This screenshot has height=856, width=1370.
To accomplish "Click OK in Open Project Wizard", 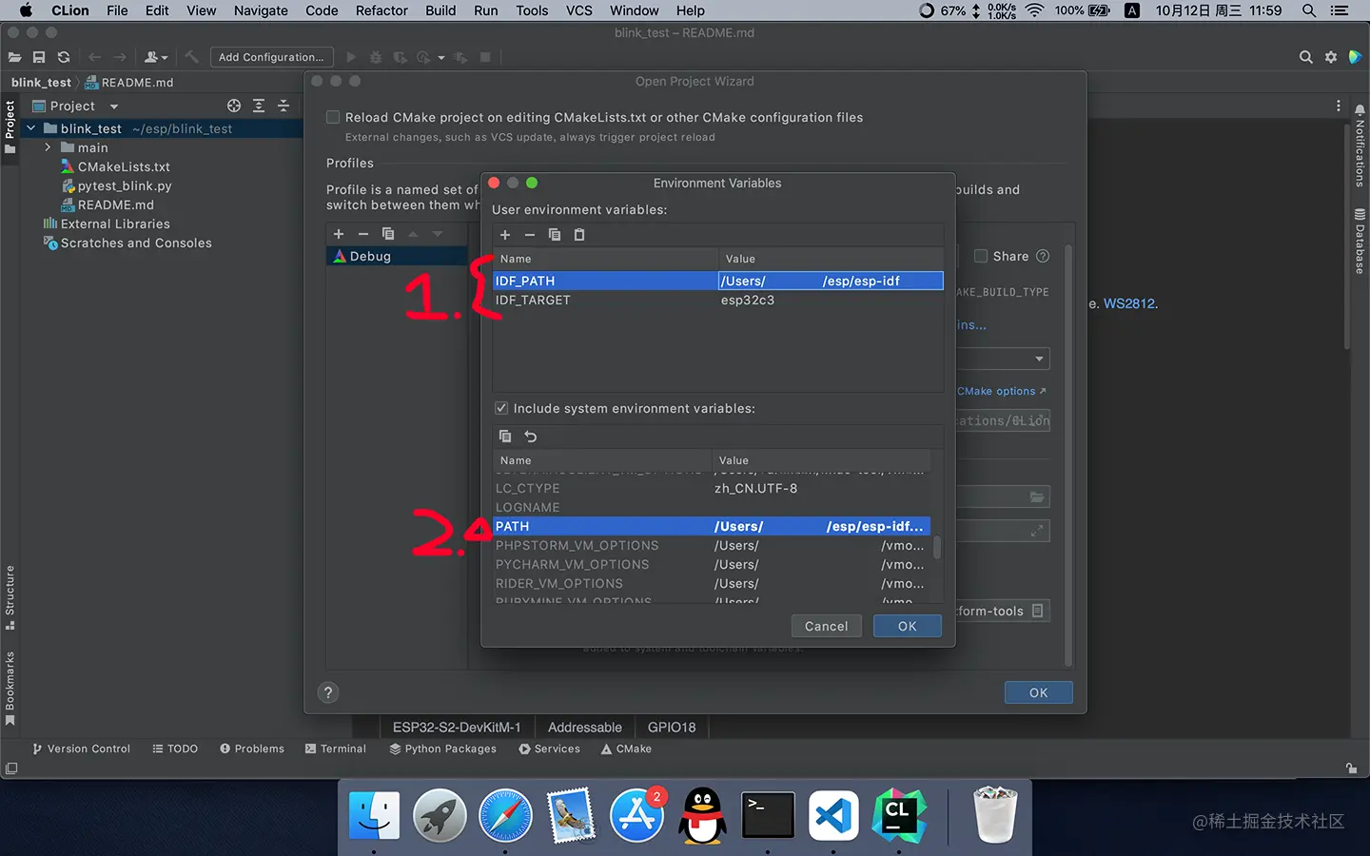I will tap(1039, 692).
